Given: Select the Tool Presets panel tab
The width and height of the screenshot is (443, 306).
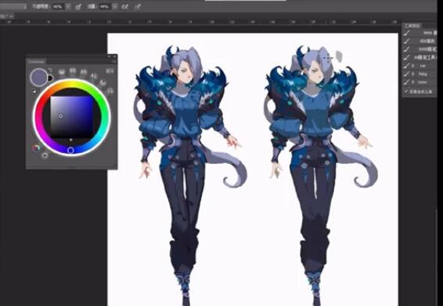Looking at the screenshot, I should (x=412, y=26).
